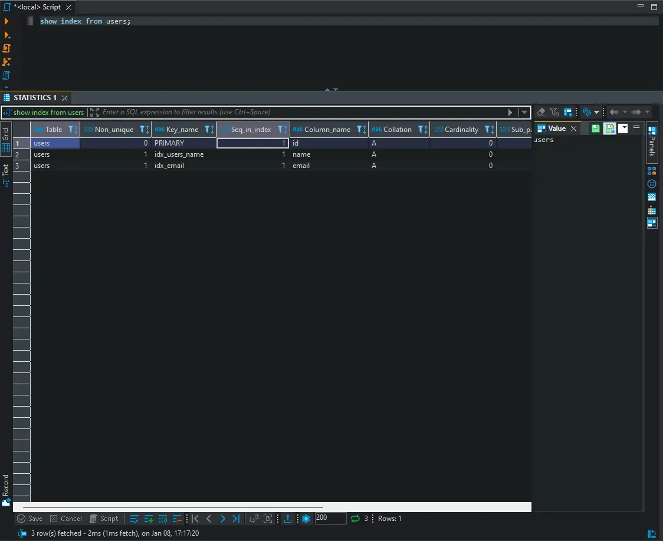
Task: Click the eraser icon to clear filters
Action: coord(541,112)
